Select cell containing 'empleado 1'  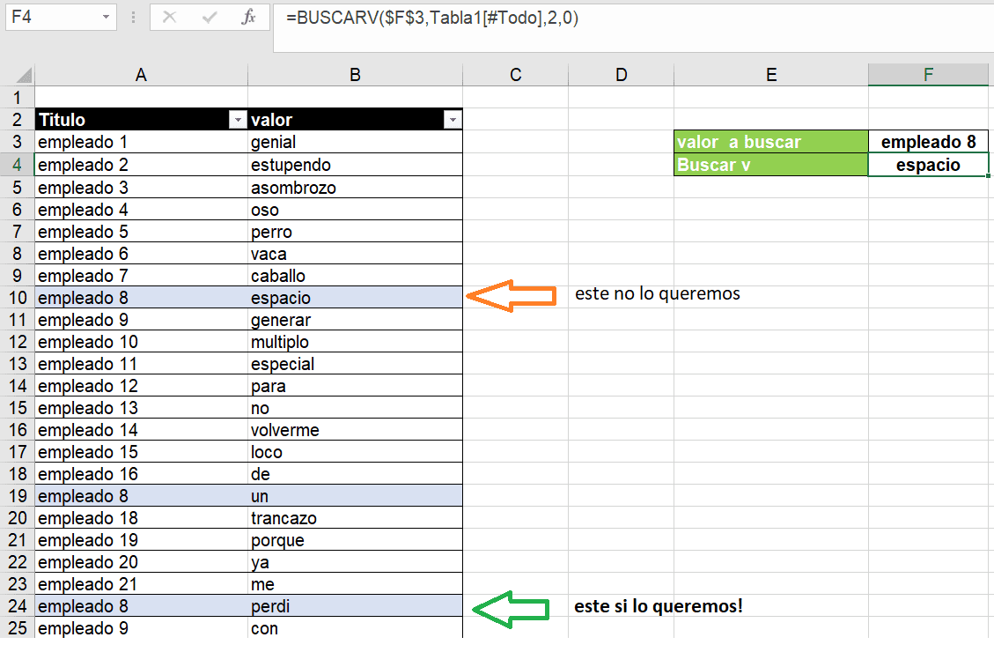pyautogui.click(x=141, y=142)
